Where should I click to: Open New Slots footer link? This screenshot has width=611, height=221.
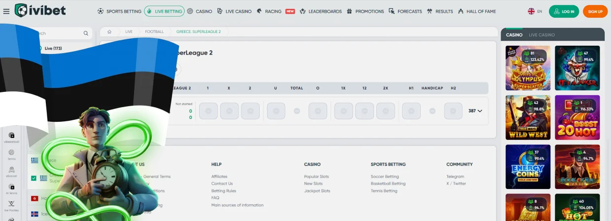click(313, 184)
